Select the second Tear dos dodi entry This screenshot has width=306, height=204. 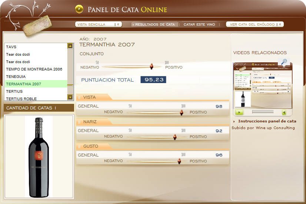coord(36,62)
